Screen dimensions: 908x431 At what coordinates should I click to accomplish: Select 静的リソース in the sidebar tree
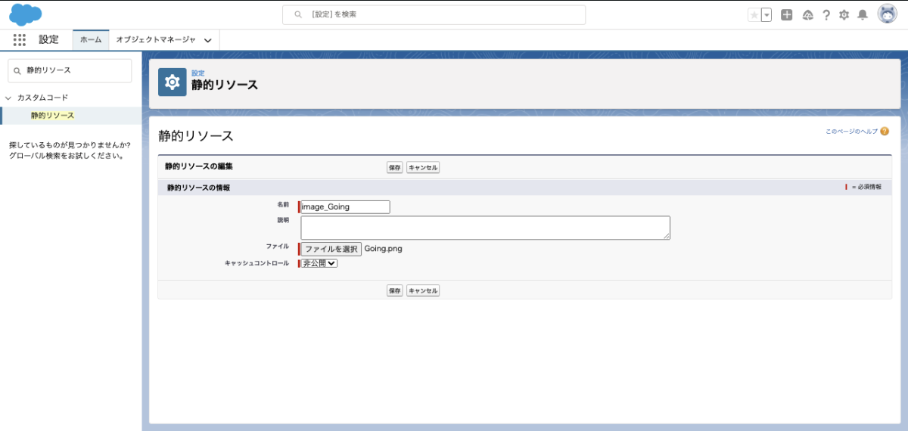point(52,116)
